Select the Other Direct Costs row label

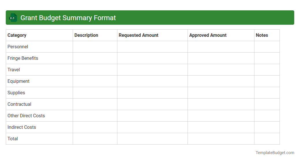pyautogui.click(x=26, y=116)
